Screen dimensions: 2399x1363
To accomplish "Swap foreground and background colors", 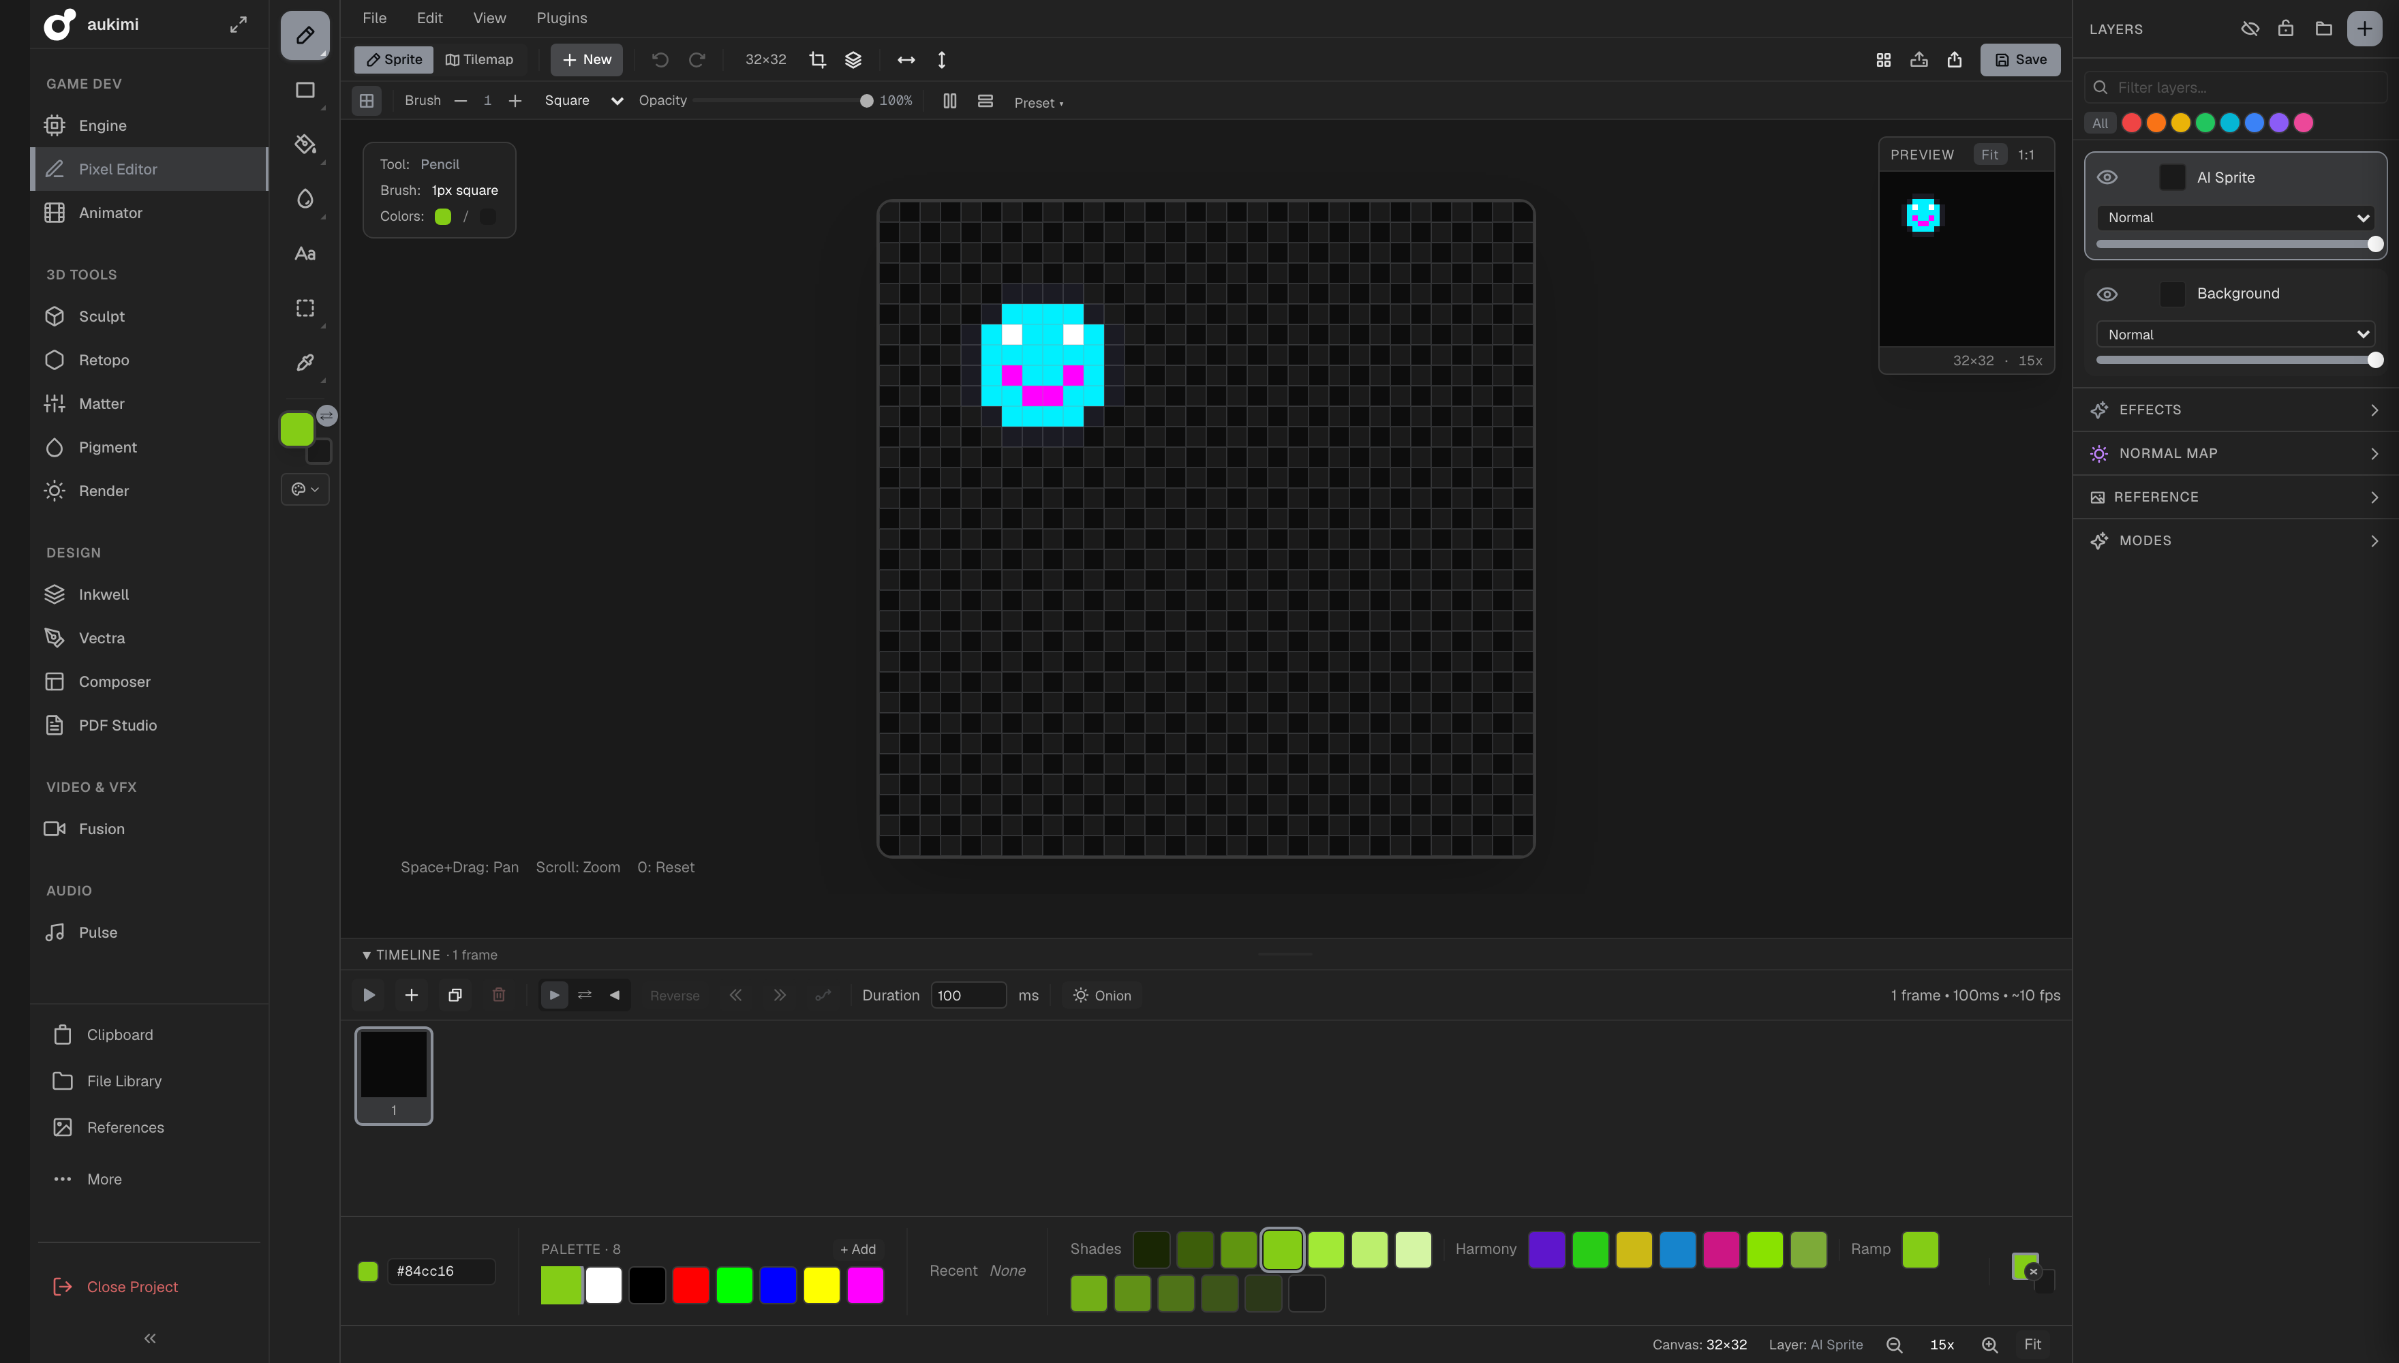I will (326, 416).
